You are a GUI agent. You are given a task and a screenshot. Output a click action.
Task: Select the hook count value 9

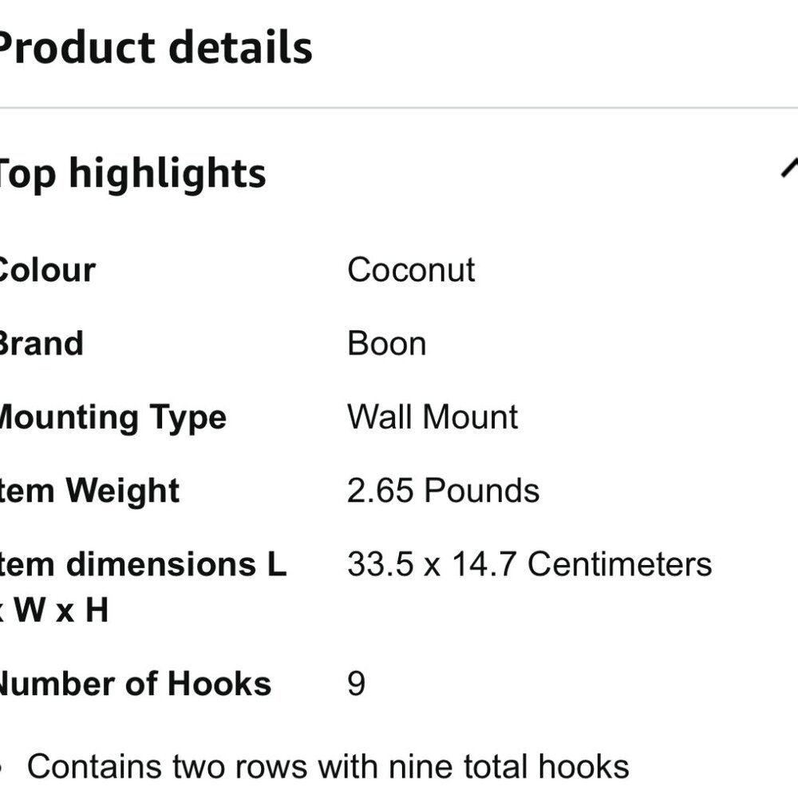click(357, 684)
